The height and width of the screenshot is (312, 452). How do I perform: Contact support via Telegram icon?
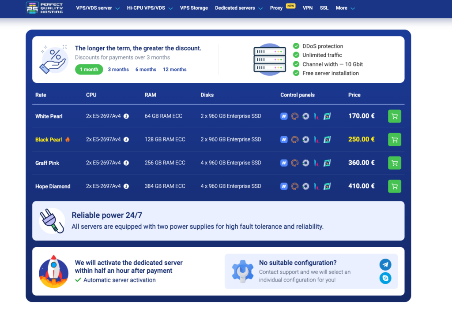pyautogui.click(x=385, y=264)
